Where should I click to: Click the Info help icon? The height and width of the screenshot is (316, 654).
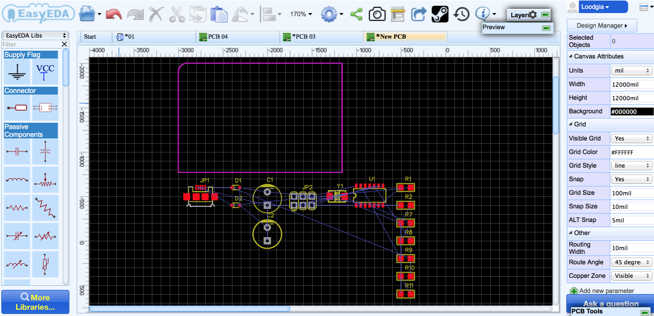(482, 14)
